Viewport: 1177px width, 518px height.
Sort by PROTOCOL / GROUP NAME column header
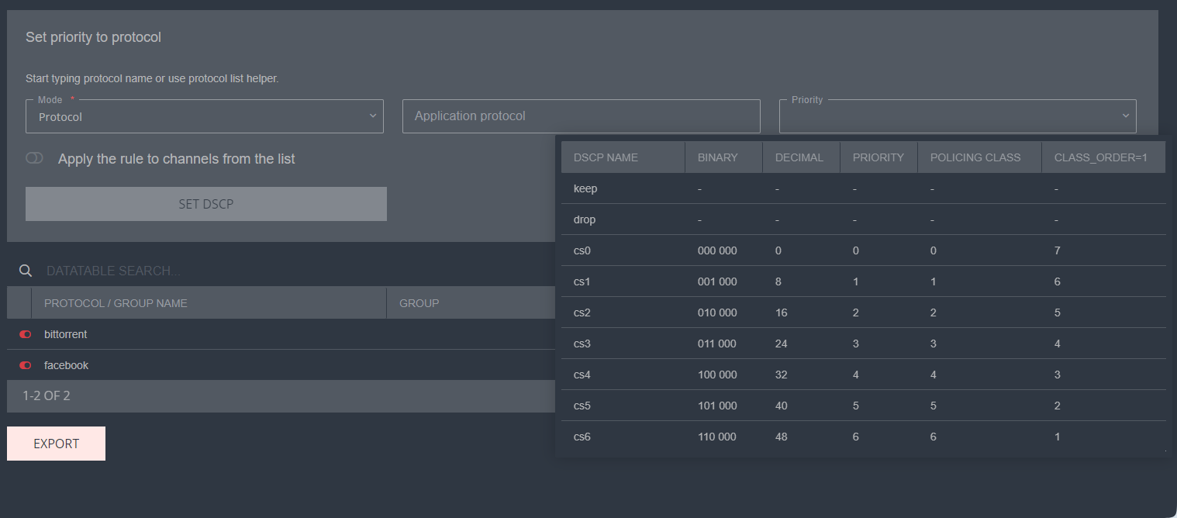point(116,303)
